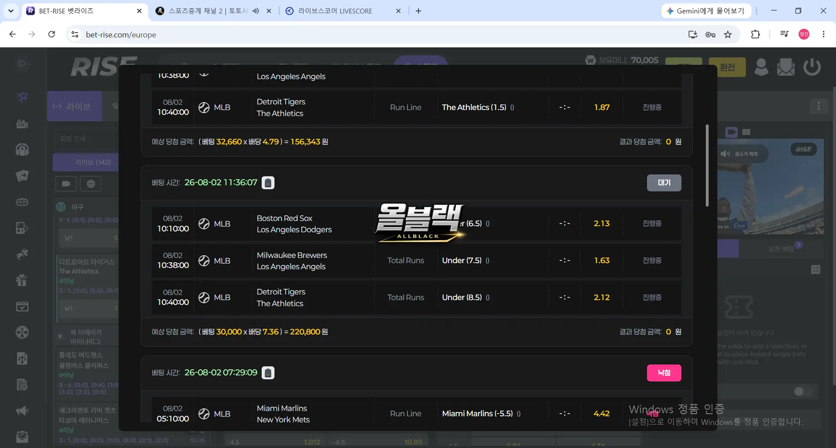Click the 220,800 원 expected winnings
This screenshot has width=836, height=448.
(x=309, y=332)
